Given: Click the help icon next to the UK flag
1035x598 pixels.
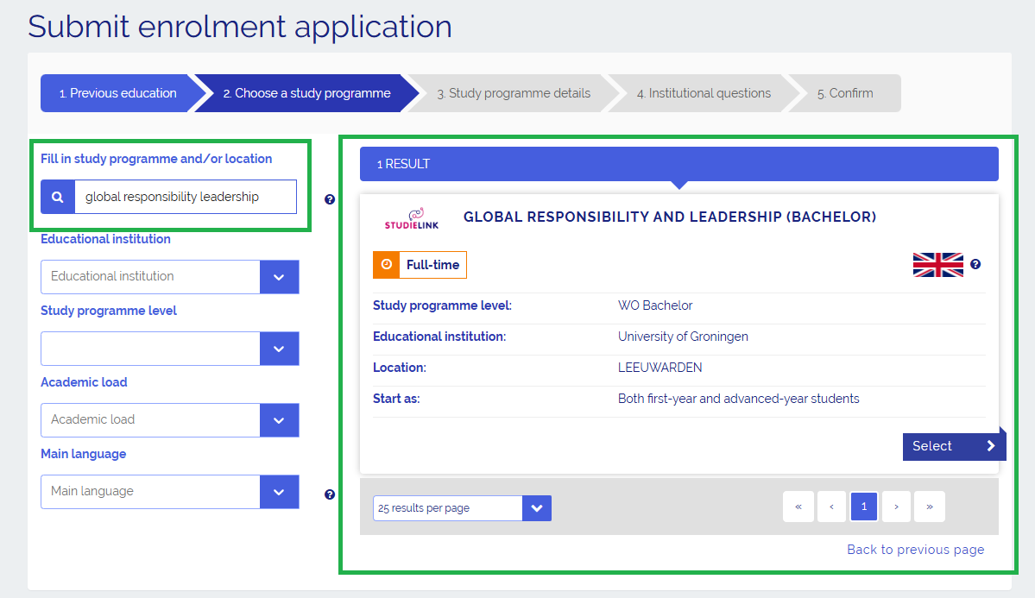Looking at the screenshot, I should 975,264.
